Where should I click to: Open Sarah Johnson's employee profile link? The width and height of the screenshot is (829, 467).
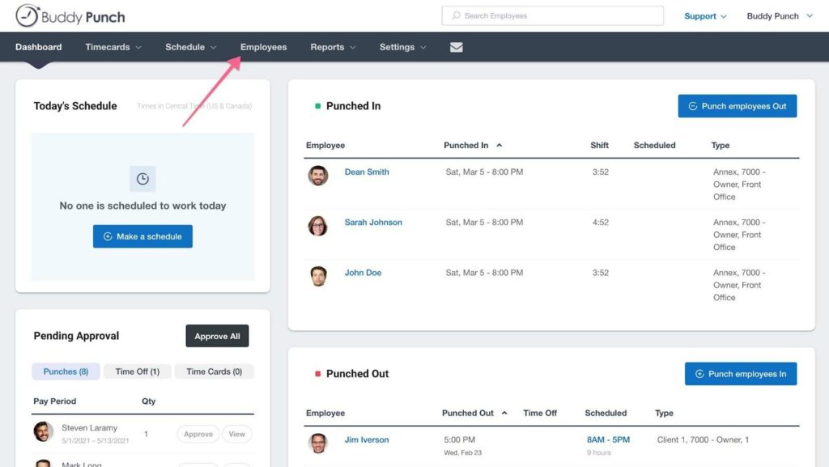pyautogui.click(x=373, y=223)
